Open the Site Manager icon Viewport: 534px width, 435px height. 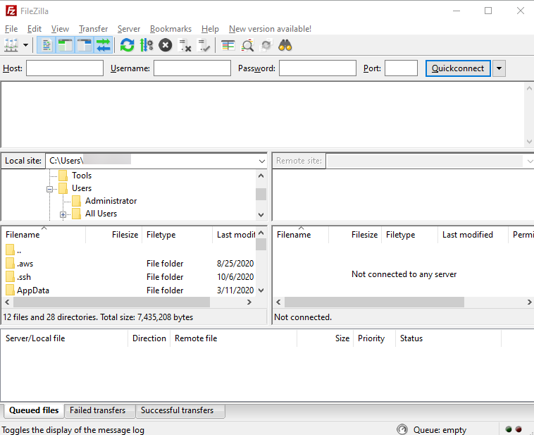[x=11, y=45]
